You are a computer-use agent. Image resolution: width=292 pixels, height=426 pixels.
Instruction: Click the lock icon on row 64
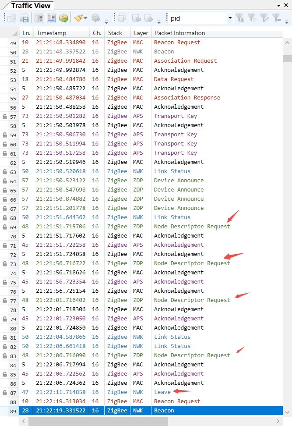coord(5,181)
